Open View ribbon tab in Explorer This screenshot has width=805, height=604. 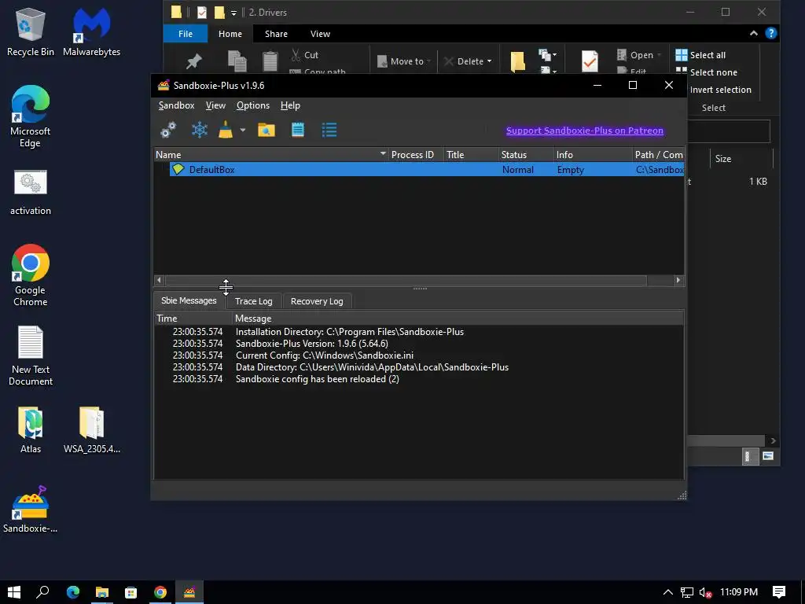pyautogui.click(x=321, y=34)
